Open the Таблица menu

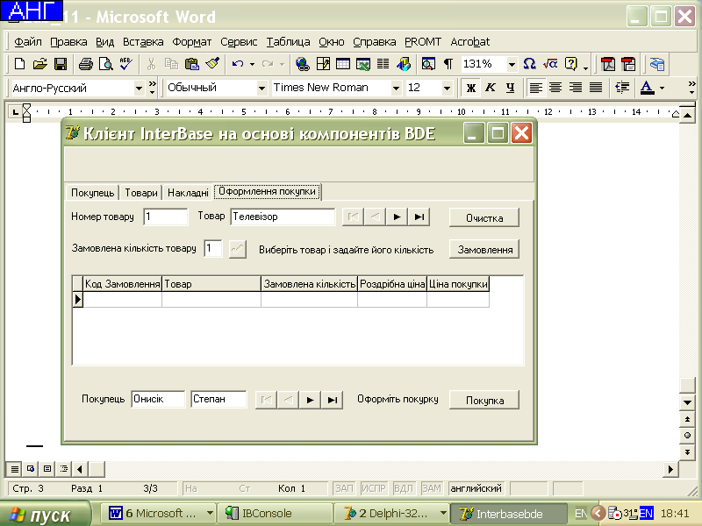pos(289,42)
